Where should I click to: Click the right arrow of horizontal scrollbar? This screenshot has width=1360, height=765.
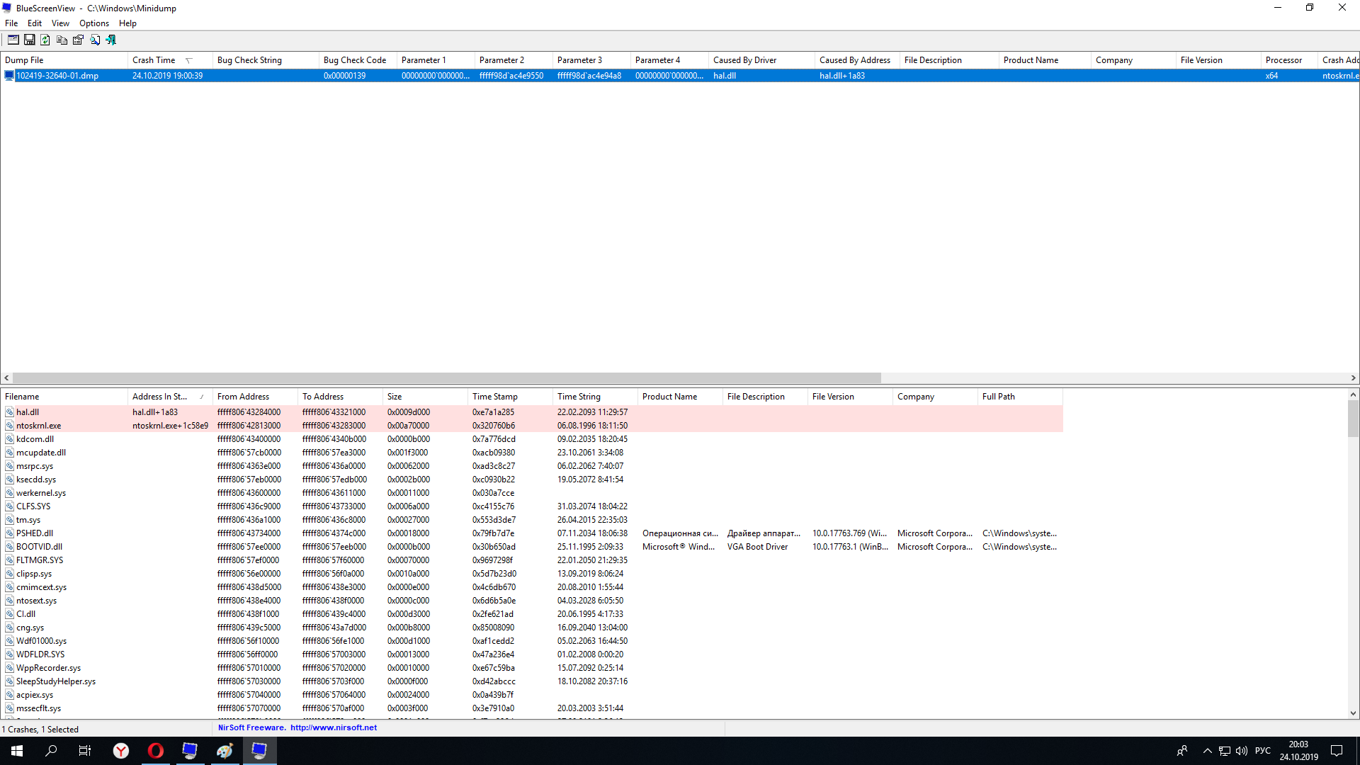point(1353,378)
